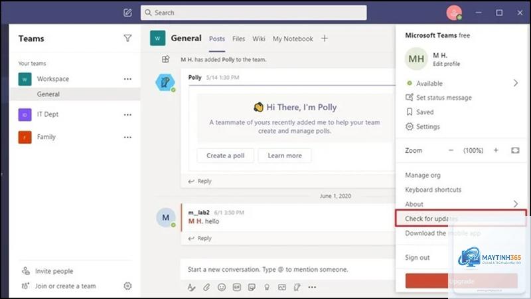
Task: Open the GIF picker icon
Action: [237, 288]
